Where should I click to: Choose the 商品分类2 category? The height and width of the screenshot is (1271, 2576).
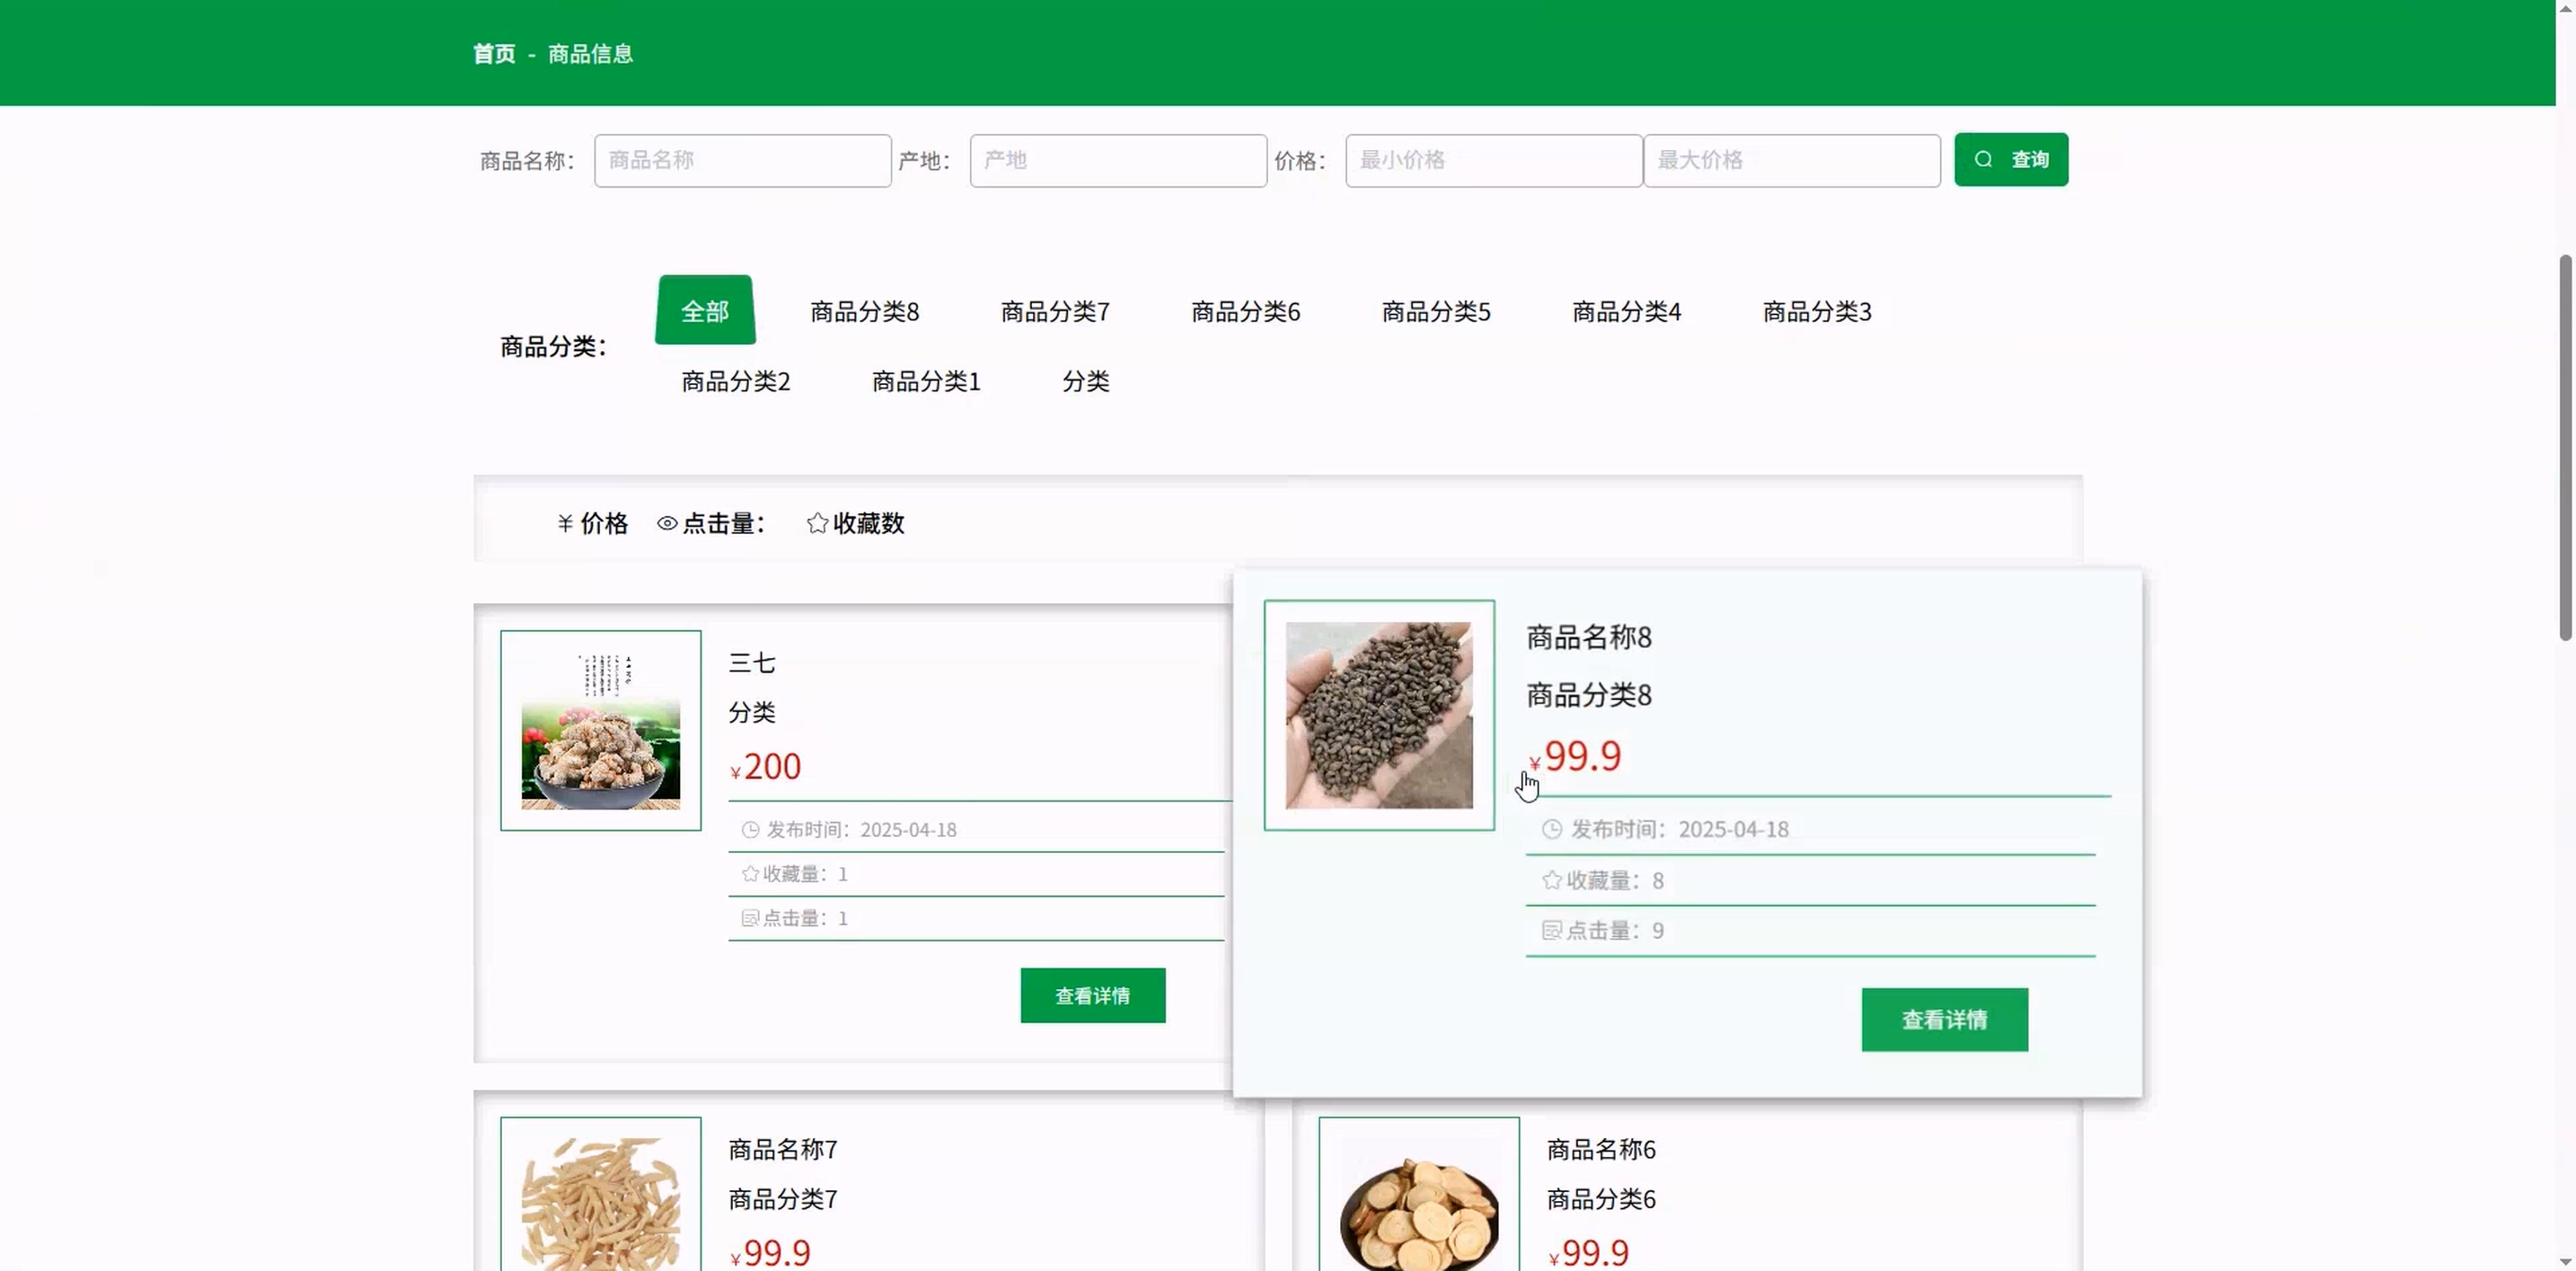tap(735, 381)
